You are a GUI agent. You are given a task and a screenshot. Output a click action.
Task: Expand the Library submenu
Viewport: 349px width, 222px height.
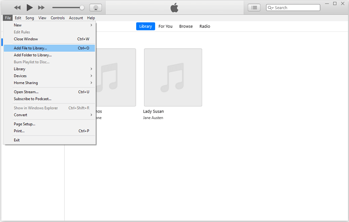pos(49,69)
